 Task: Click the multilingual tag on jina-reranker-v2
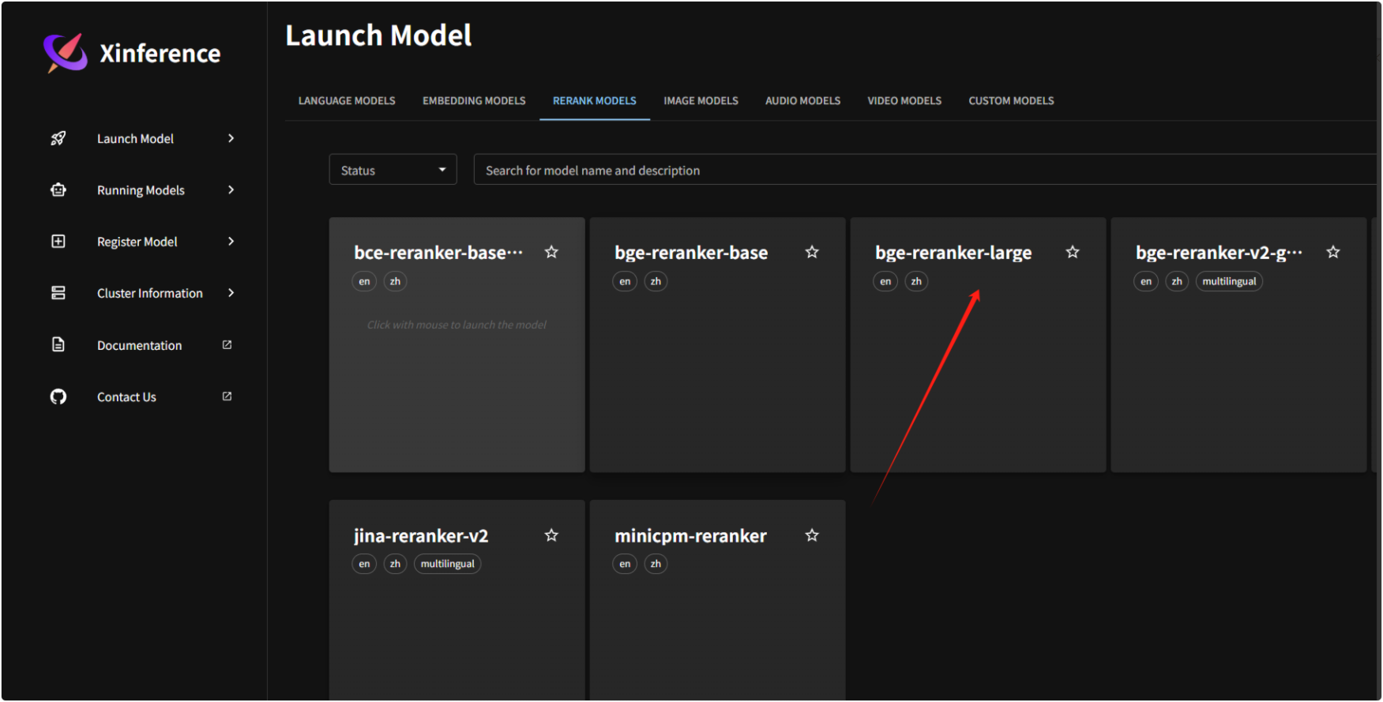448,564
